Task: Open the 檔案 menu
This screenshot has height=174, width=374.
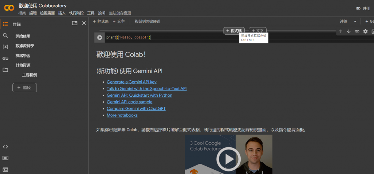Action: [22, 13]
